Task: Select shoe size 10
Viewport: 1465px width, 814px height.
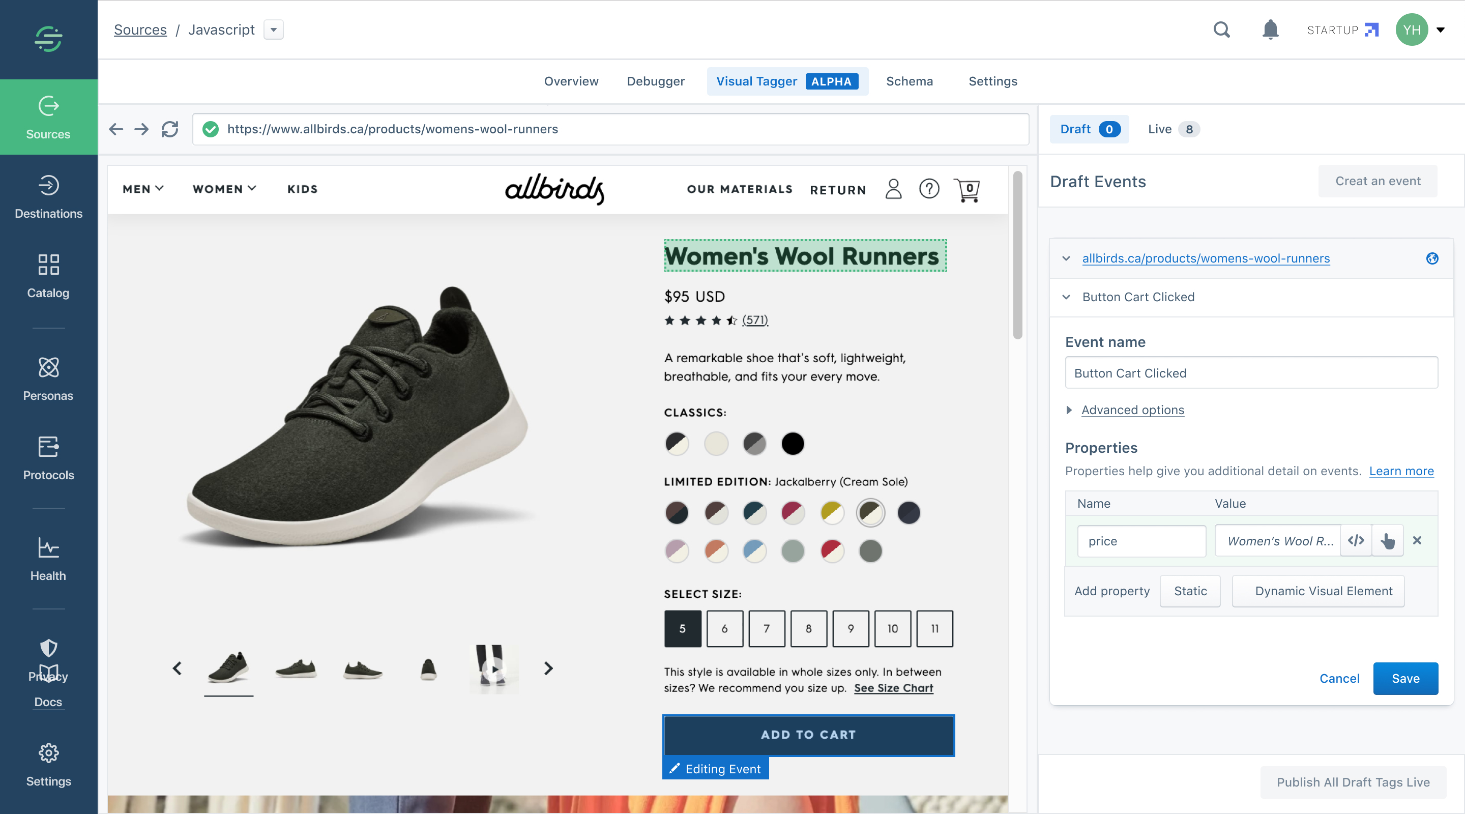Action: 893,628
